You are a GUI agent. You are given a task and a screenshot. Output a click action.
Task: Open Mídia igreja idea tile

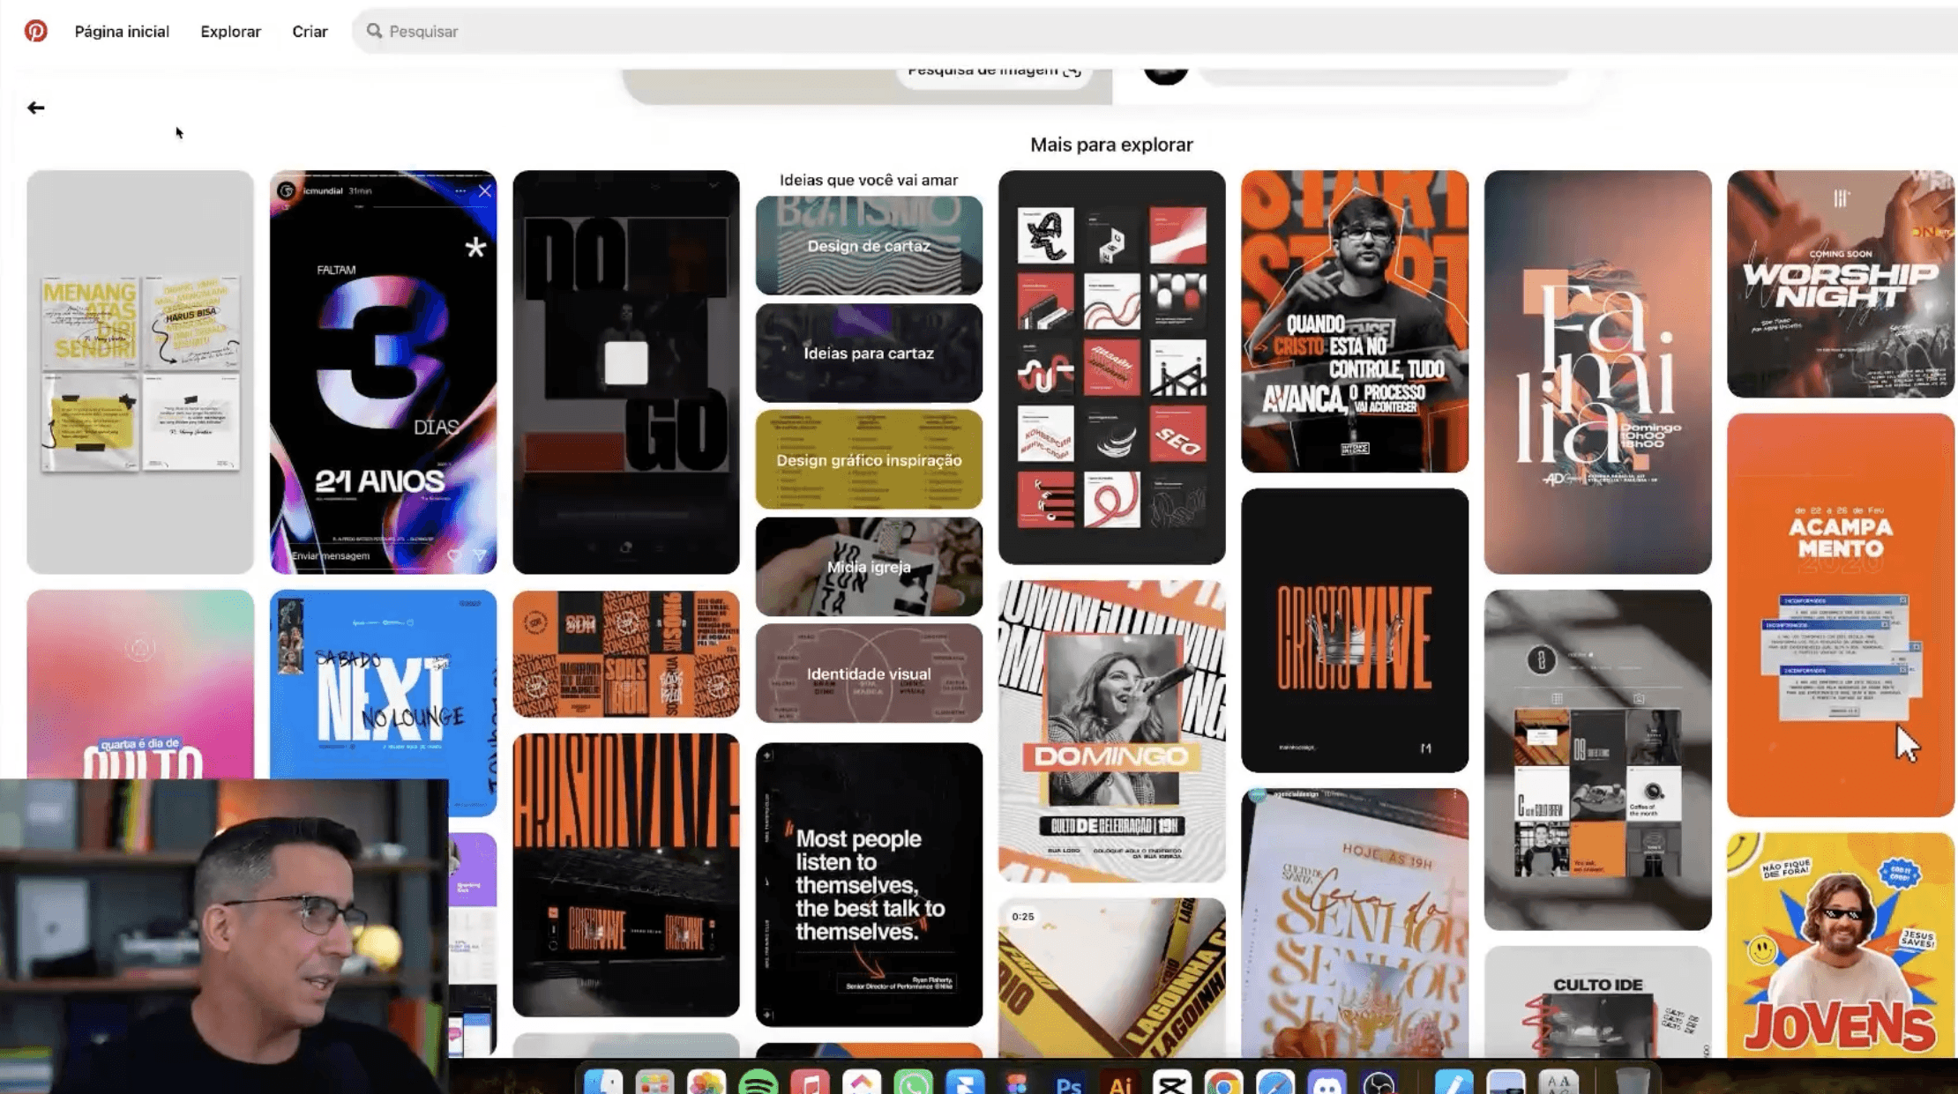[x=869, y=567]
